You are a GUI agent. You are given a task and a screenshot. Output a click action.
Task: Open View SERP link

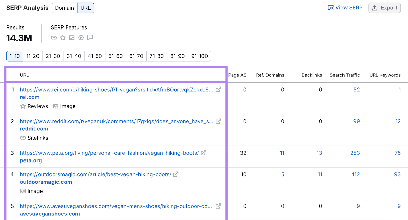pos(345,8)
